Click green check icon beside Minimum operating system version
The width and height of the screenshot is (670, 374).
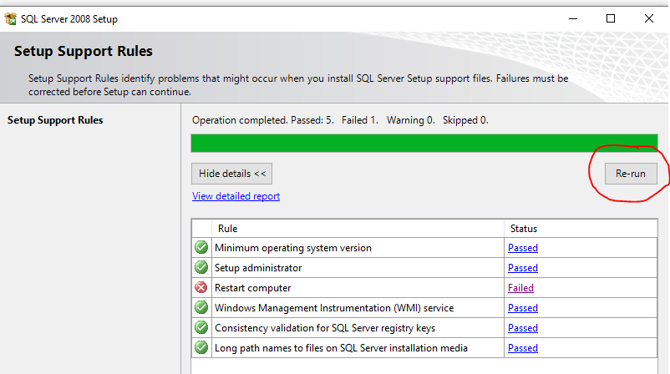[x=201, y=247]
